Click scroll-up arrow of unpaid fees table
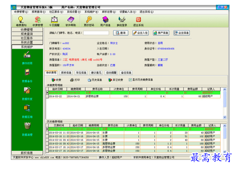 pyautogui.click(x=224, y=89)
